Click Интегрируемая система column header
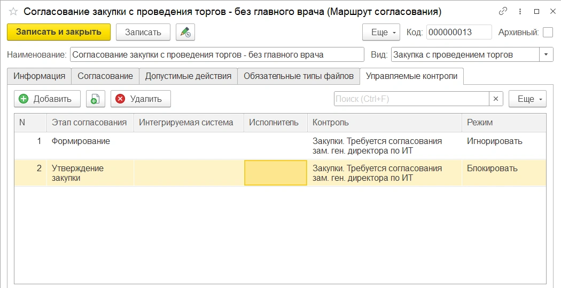 [189, 123]
